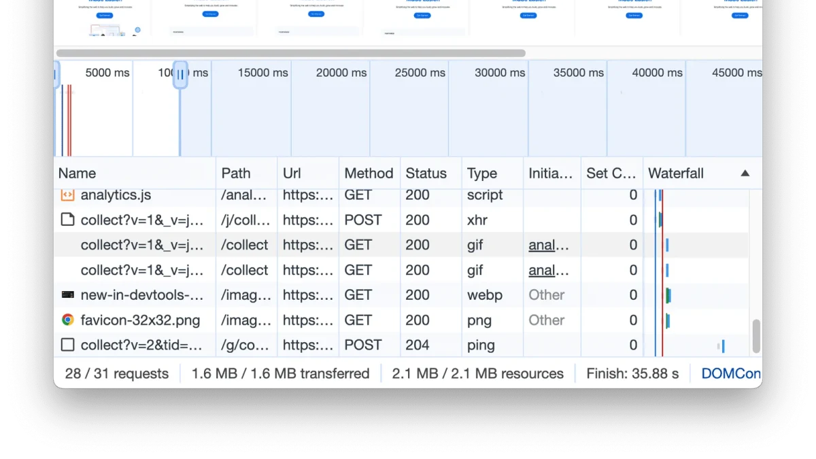Click the Waterfall sort ascending arrow
The width and height of the screenshot is (816, 459).
click(x=745, y=173)
